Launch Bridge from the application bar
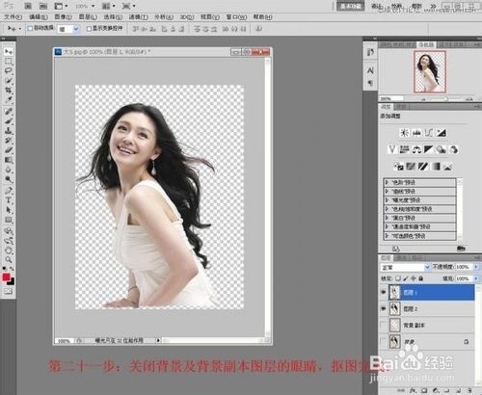The image size is (482, 395). coord(28,6)
